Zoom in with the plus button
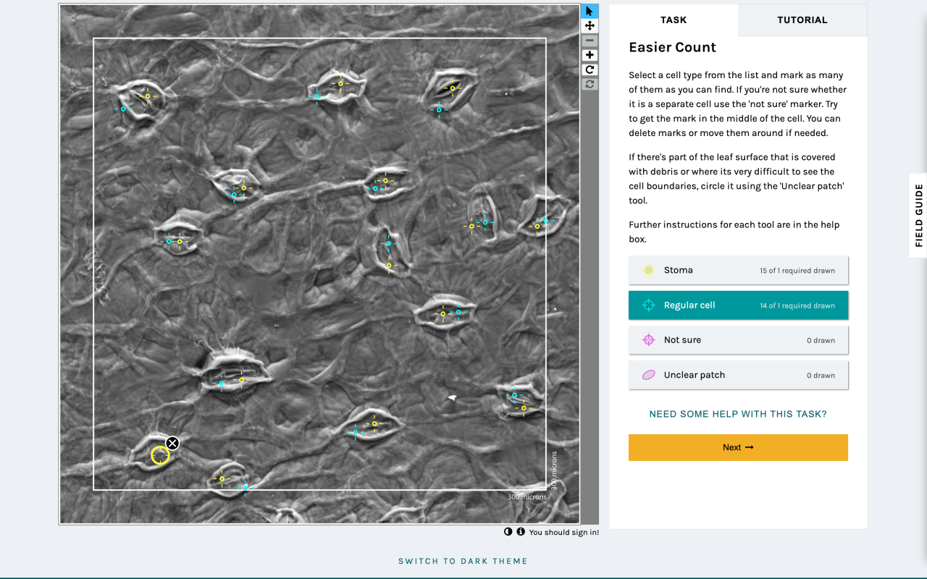Image resolution: width=927 pixels, height=579 pixels. 590,55
